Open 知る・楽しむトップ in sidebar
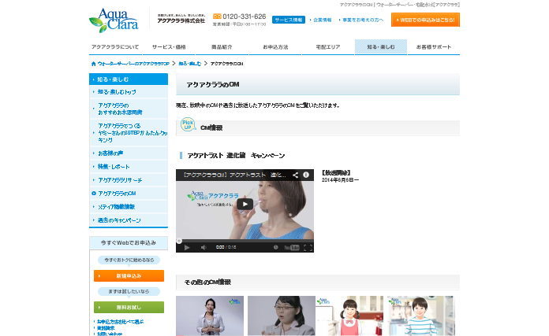Screen dimensions: 549x336 coord(129,92)
